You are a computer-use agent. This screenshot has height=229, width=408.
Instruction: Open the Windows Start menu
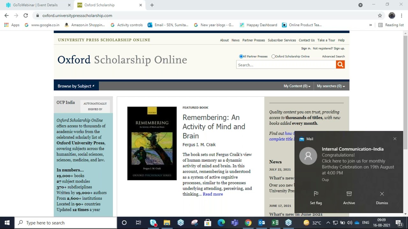pos(7,223)
